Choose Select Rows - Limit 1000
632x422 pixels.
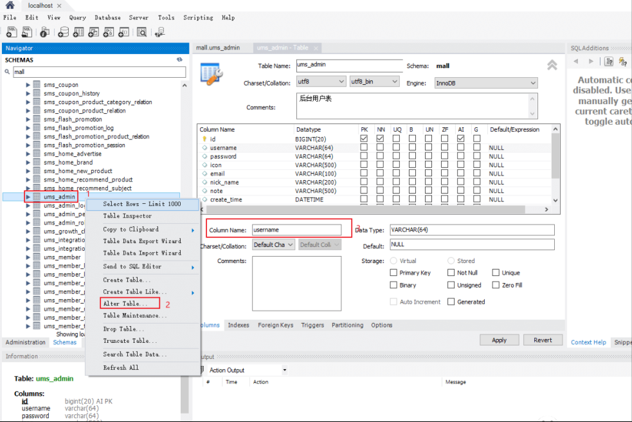(x=142, y=204)
